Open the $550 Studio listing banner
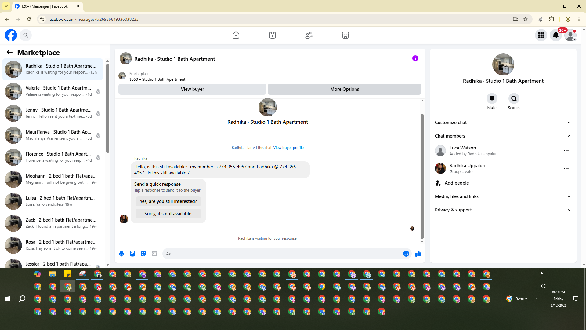The height and width of the screenshot is (330, 586). click(270, 76)
